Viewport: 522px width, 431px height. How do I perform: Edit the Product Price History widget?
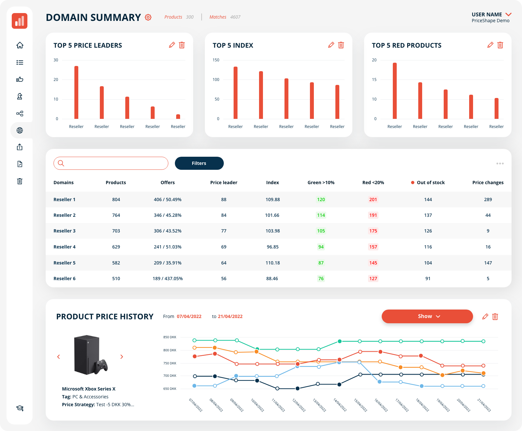pyautogui.click(x=485, y=316)
